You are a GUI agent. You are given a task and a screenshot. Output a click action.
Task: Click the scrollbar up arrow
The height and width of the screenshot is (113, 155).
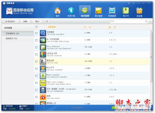(151, 31)
